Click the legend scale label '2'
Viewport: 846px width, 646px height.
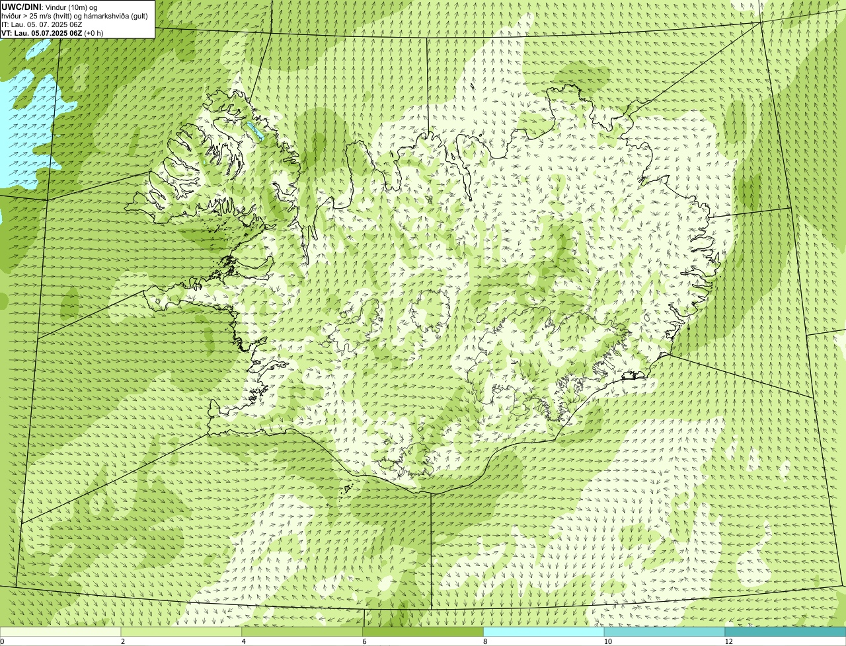123,641
